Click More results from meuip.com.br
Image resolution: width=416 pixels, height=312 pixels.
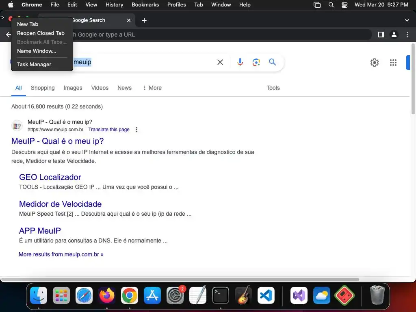(x=61, y=254)
